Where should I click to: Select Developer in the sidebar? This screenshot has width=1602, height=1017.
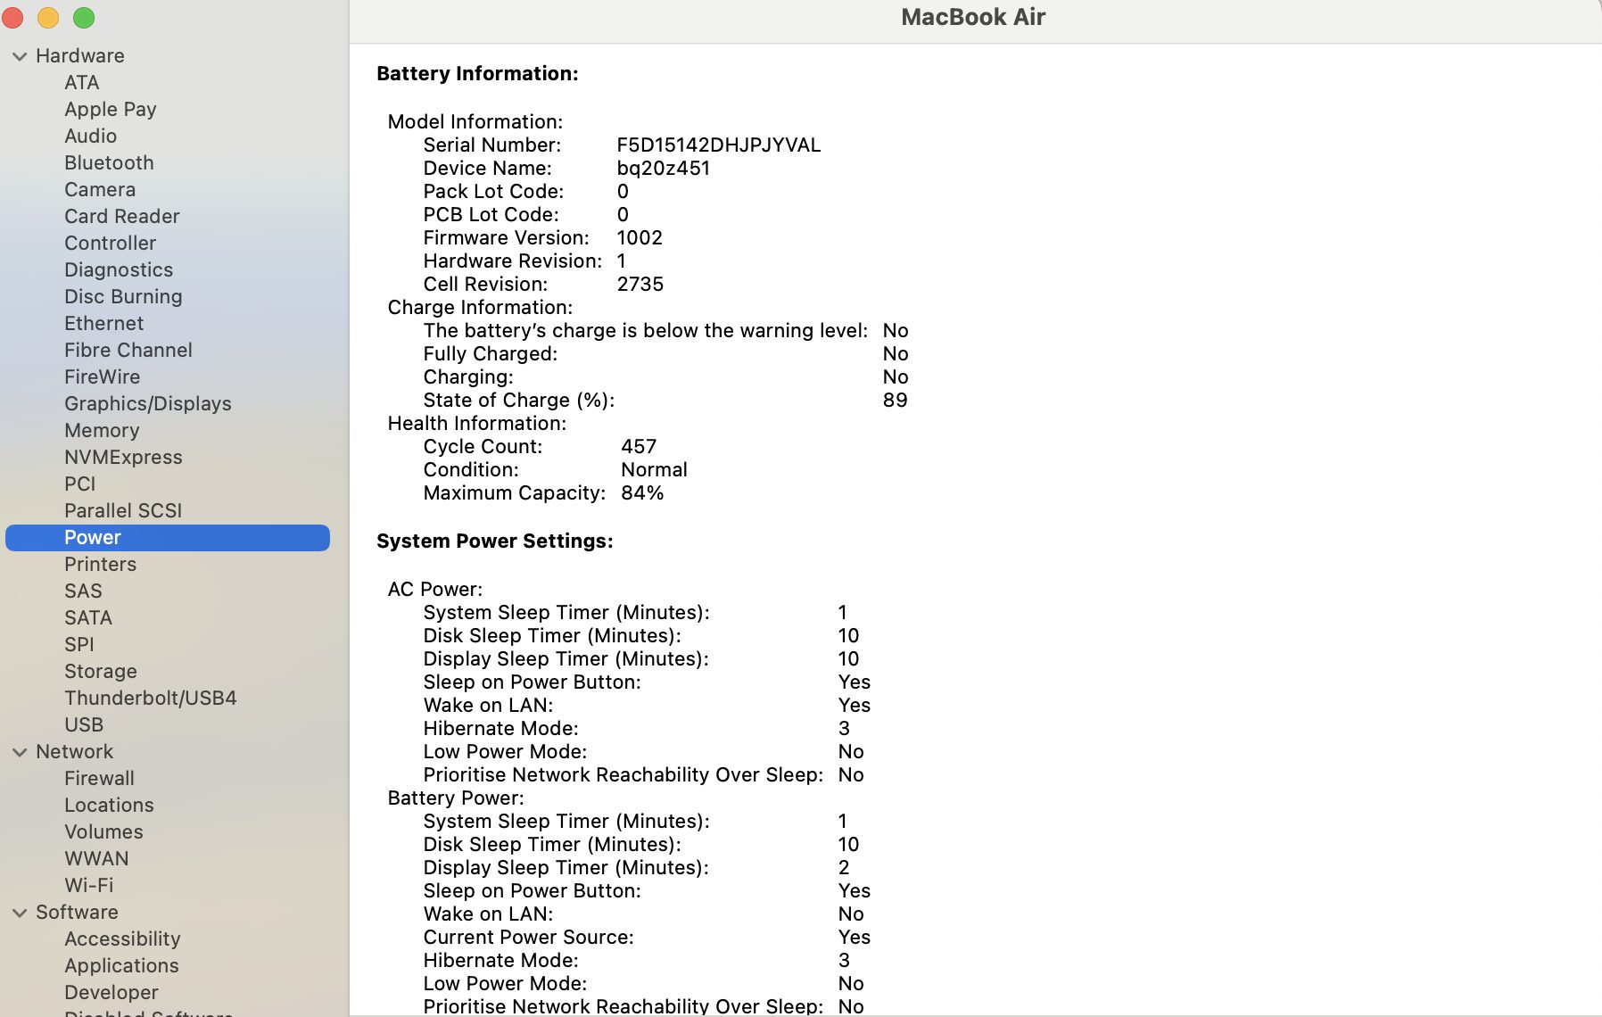pos(111,992)
